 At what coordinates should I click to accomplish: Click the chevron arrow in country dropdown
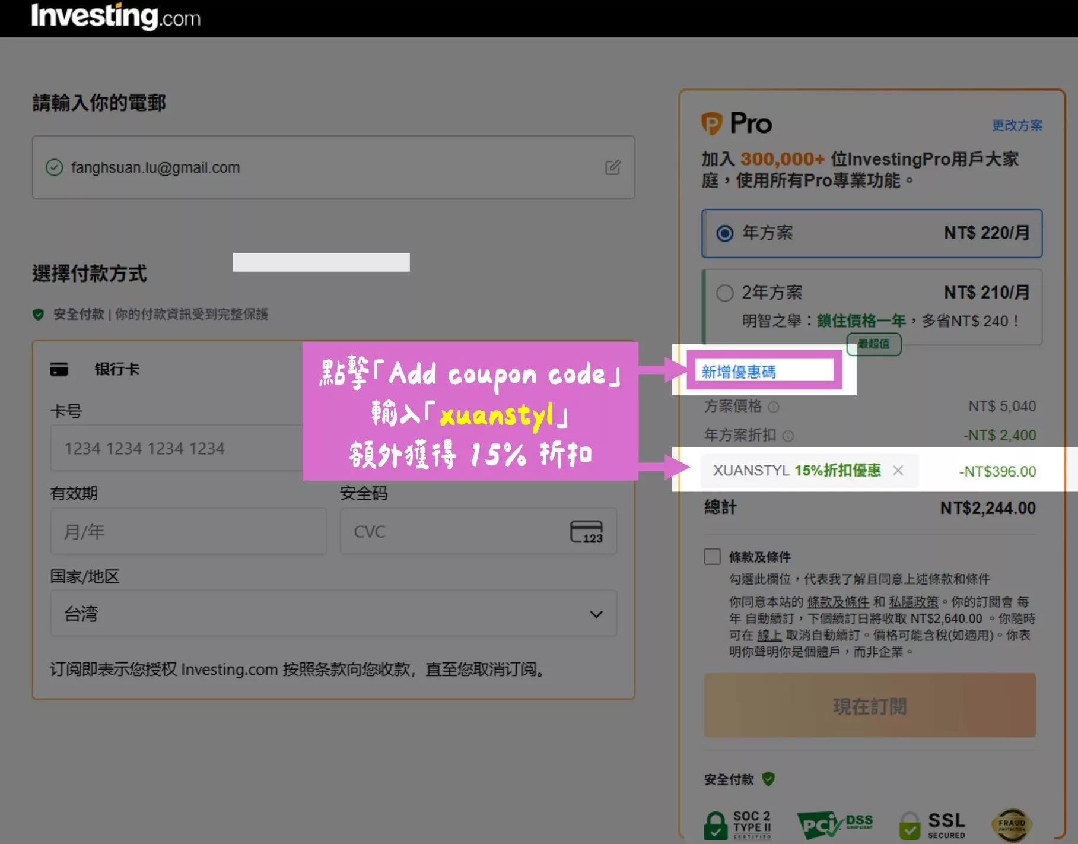[596, 614]
